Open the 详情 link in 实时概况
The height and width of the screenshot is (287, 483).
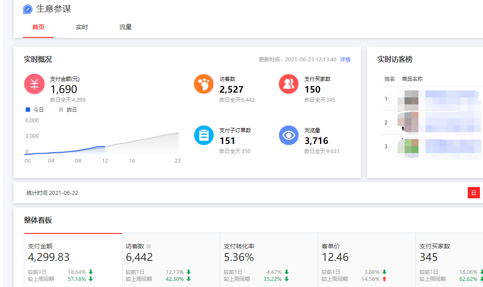(x=345, y=60)
